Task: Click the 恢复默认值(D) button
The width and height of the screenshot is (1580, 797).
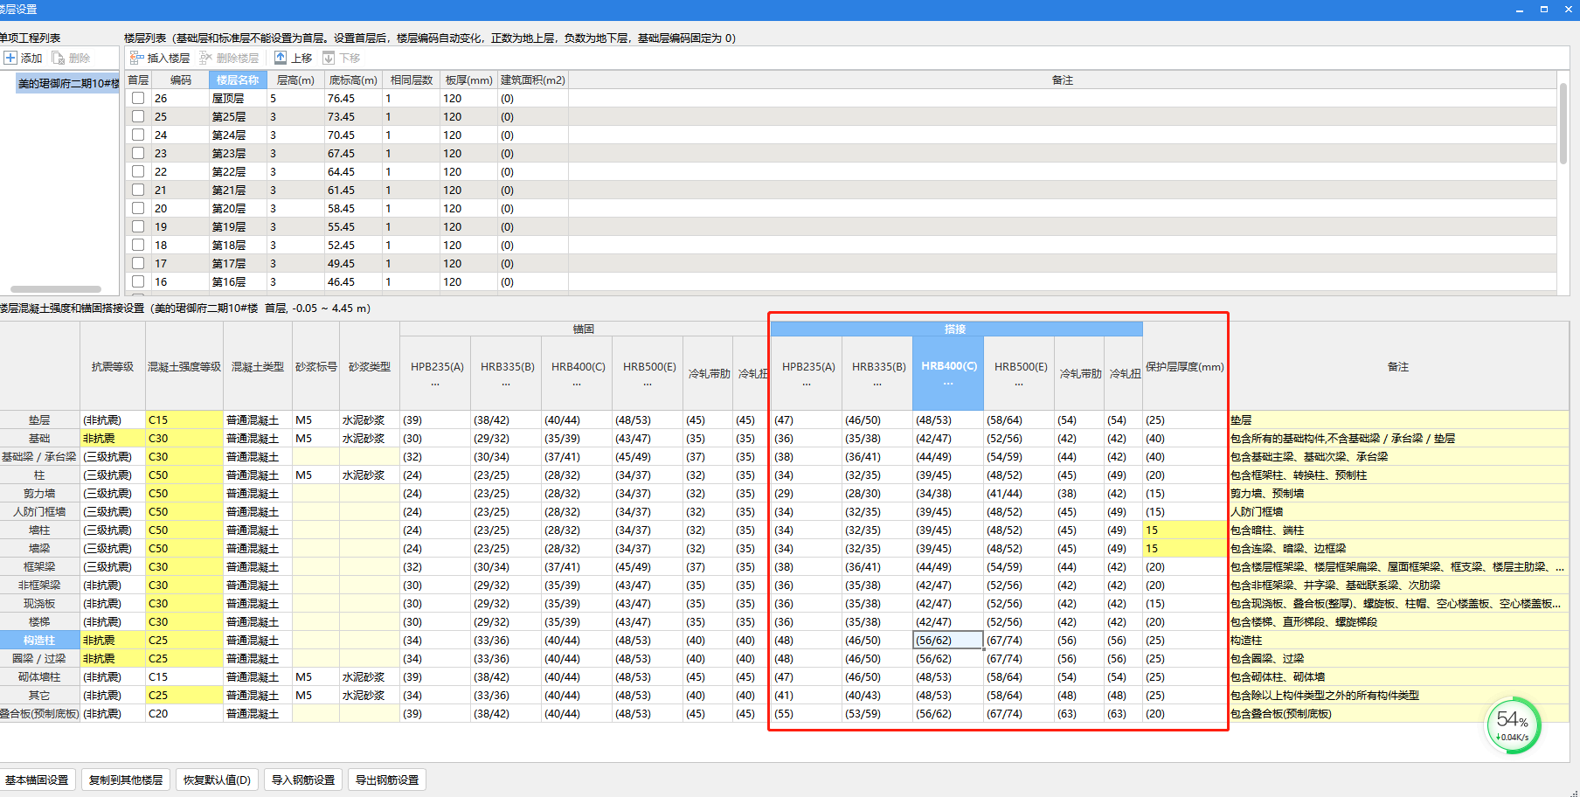Action: (217, 780)
